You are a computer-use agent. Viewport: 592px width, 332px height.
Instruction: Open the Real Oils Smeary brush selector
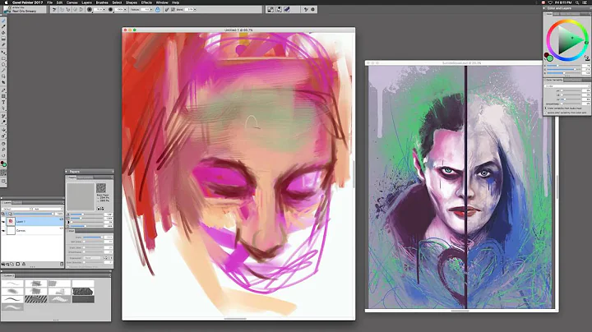[x=24, y=9]
